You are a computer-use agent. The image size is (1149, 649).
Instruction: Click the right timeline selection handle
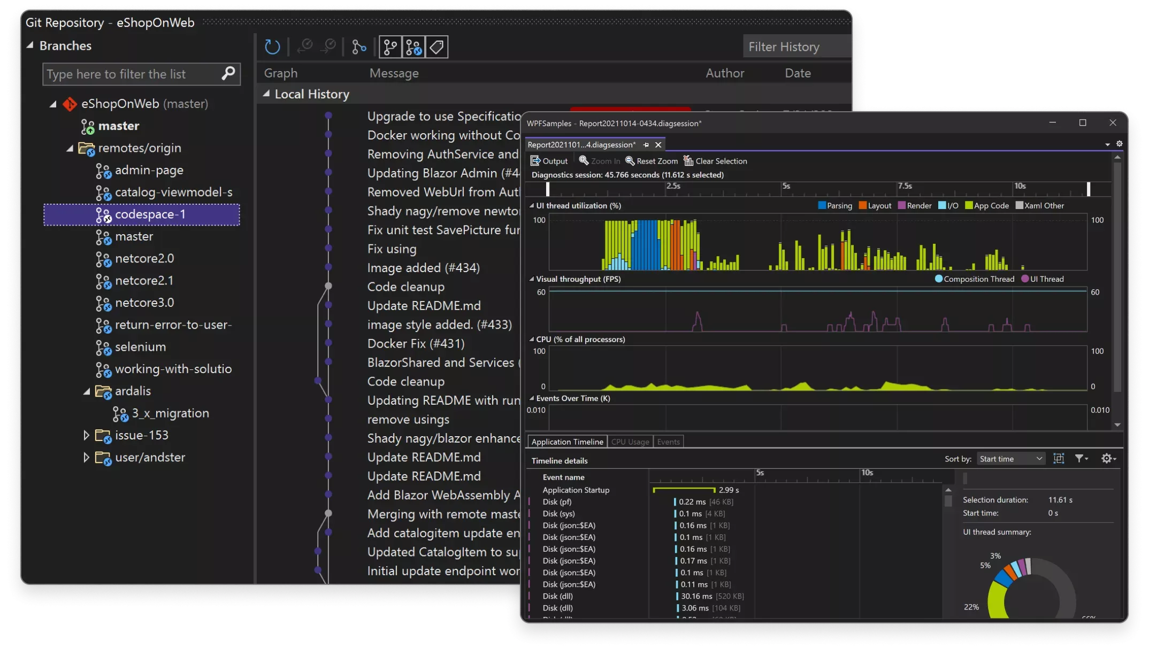point(1089,189)
